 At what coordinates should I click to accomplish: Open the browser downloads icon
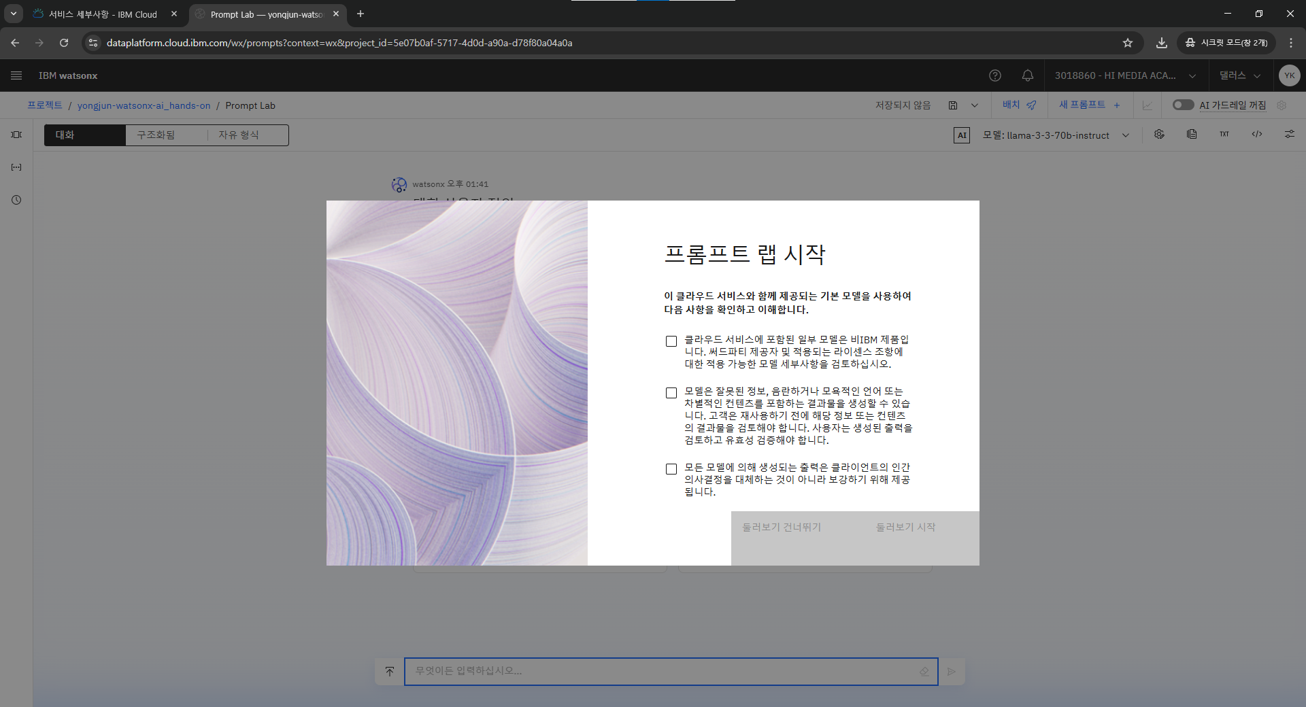pos(1162,43)
